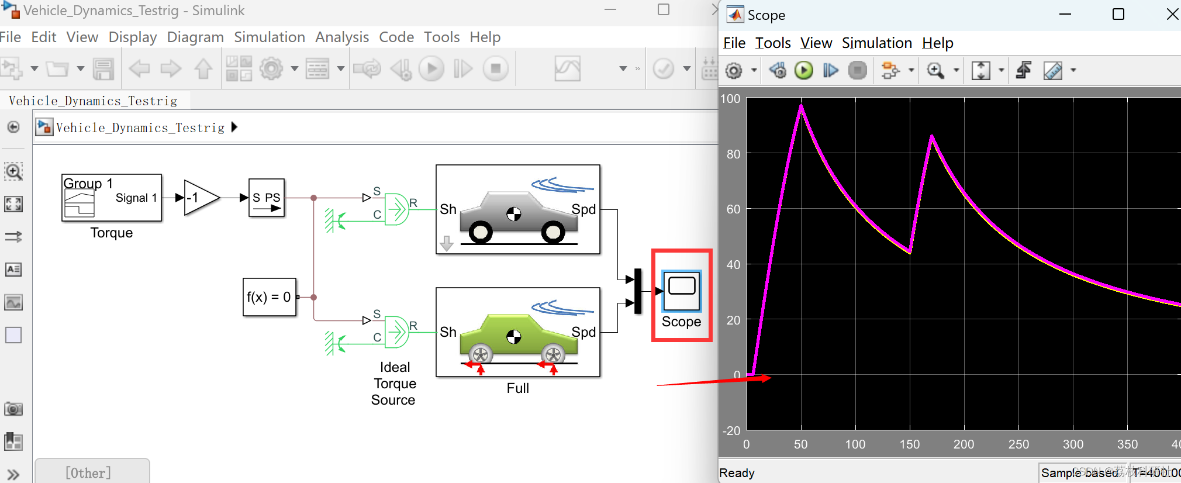This screenshot has width=1181, height=483.
Task: Open the Model Explorer icon
Action: (317, 68)
